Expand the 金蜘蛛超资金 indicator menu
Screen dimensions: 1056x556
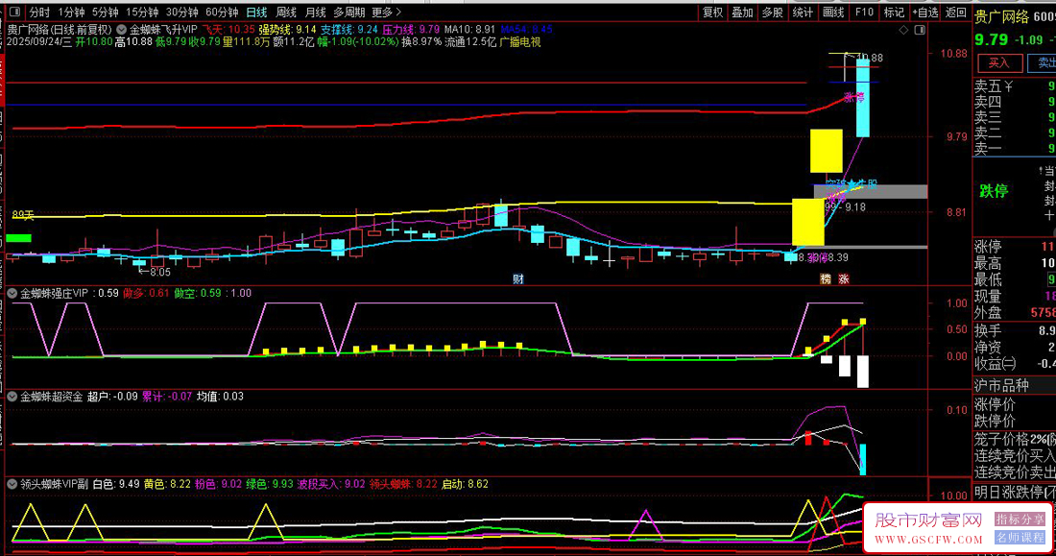[x=12, y=397]
